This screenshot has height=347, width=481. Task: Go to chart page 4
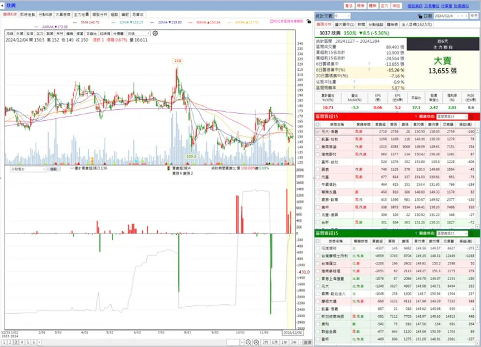pyautogui.click(x=22, y=342)
